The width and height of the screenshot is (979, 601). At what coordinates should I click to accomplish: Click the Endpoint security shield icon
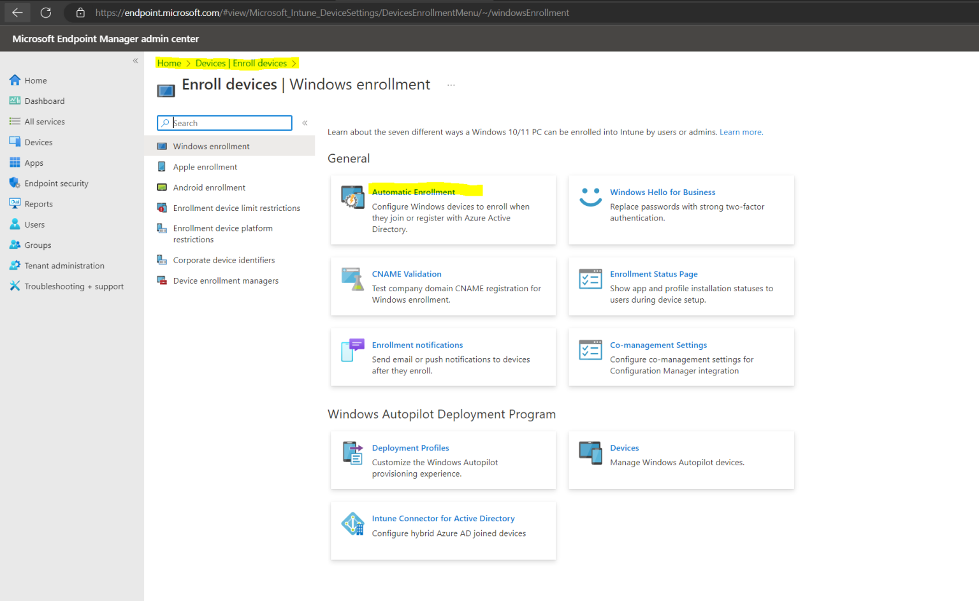15,183
